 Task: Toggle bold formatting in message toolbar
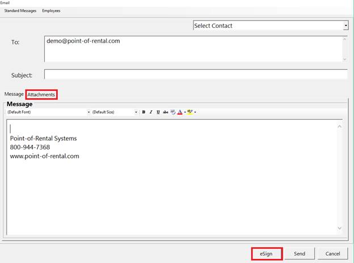[x=144, y=112]
